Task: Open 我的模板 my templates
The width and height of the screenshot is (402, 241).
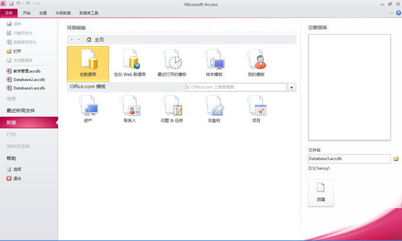Action: tap(256, 64)
